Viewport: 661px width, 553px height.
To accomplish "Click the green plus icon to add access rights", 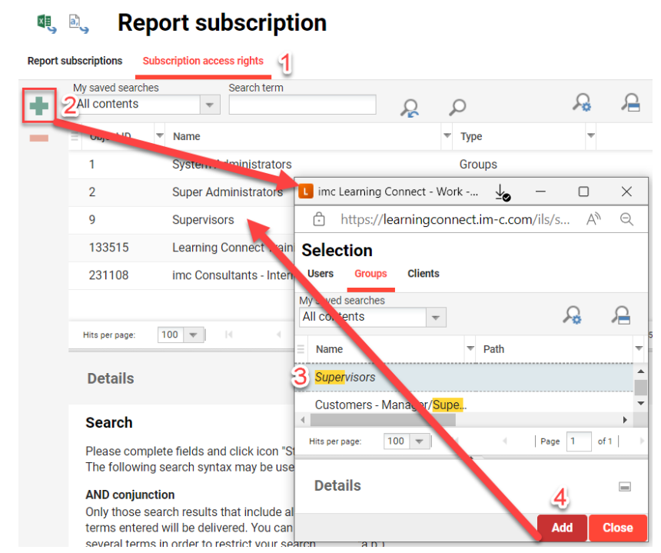I will pos(39,105).
